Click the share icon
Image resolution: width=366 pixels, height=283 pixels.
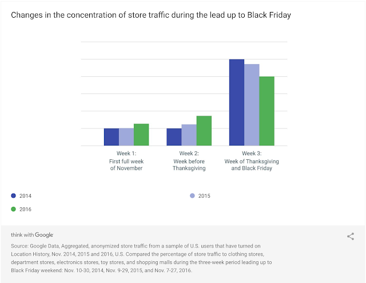(x=351, y=236)
